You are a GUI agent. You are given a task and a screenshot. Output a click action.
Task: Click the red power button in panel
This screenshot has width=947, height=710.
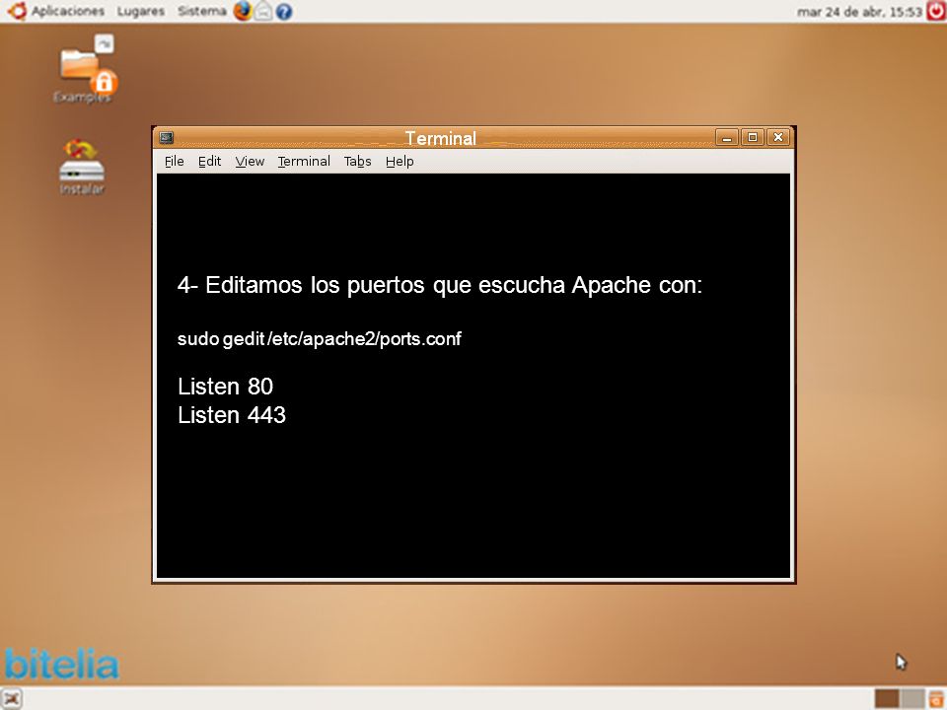pos(936,11)
